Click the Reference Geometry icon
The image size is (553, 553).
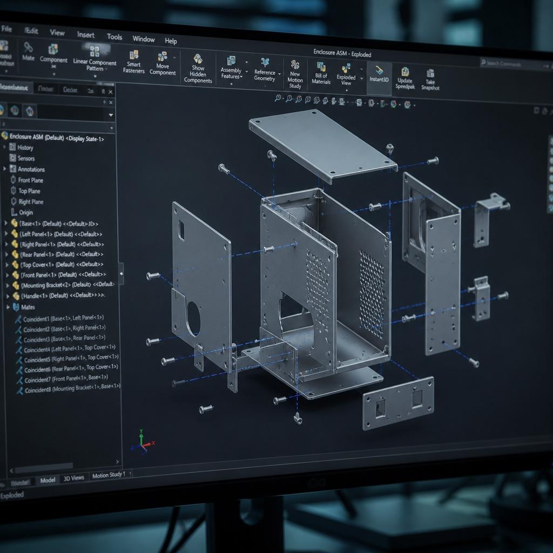[x=265, y=63]
